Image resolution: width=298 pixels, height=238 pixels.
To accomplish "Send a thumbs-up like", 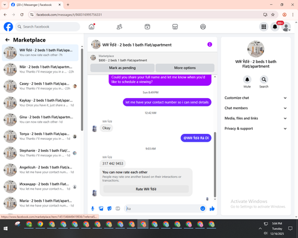I will (212, 208).
